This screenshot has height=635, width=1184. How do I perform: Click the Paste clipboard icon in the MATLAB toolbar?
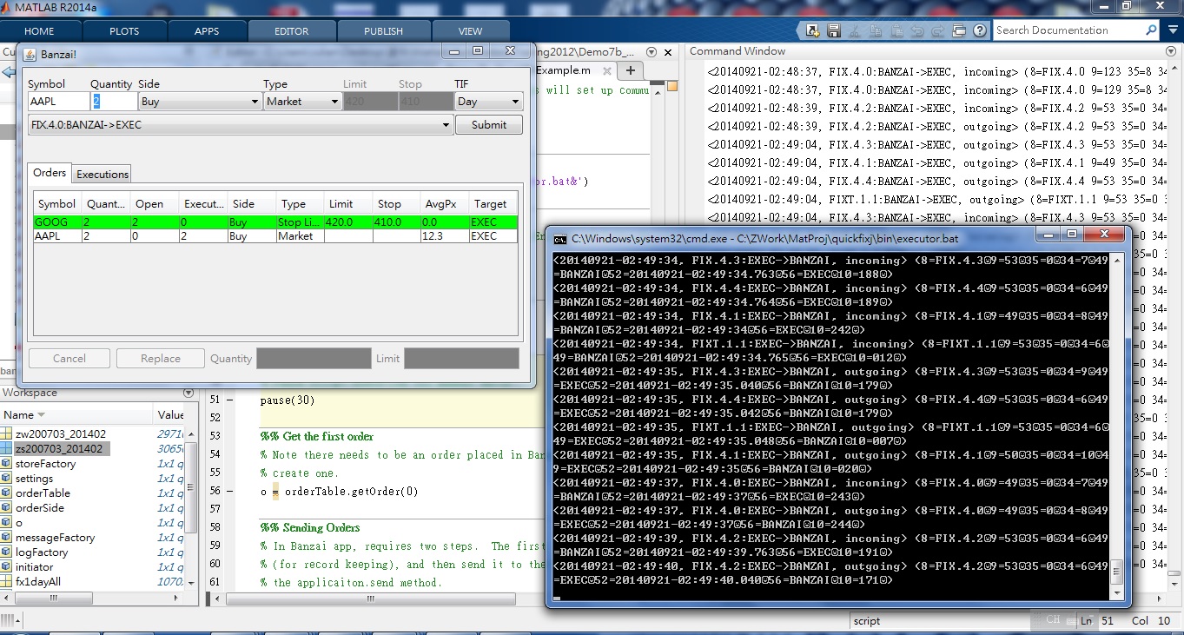point(896,30)
